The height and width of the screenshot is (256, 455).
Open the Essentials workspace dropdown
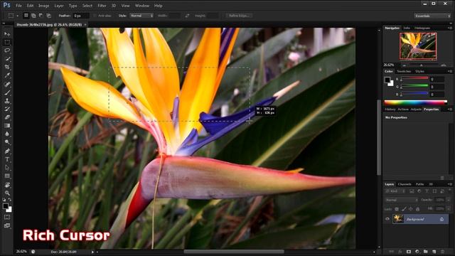click(x=432, y=16)
